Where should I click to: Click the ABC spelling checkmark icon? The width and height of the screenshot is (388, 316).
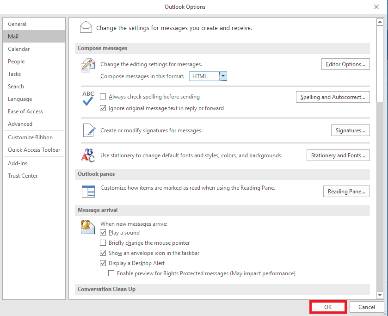[x=88, y=99]
